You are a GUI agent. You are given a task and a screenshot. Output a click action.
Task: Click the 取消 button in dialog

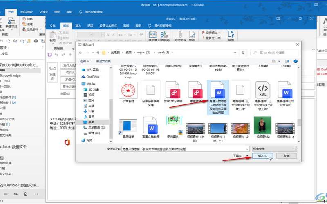pyautogui.click(x=287, y=156)
